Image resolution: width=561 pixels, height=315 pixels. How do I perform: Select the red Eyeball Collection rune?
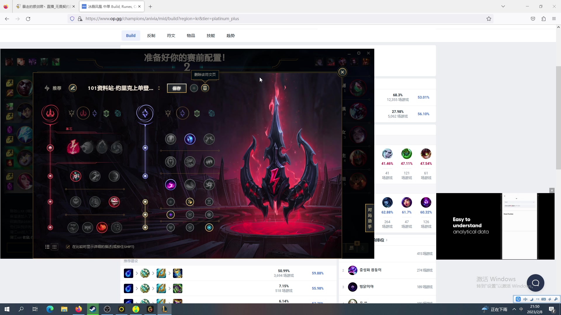[114, 202]
